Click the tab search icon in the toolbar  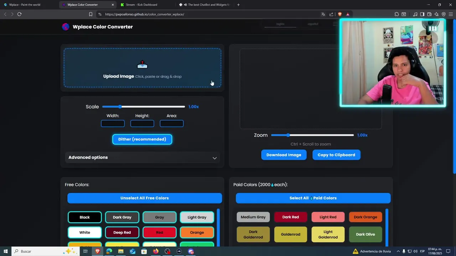pos(404,14)
